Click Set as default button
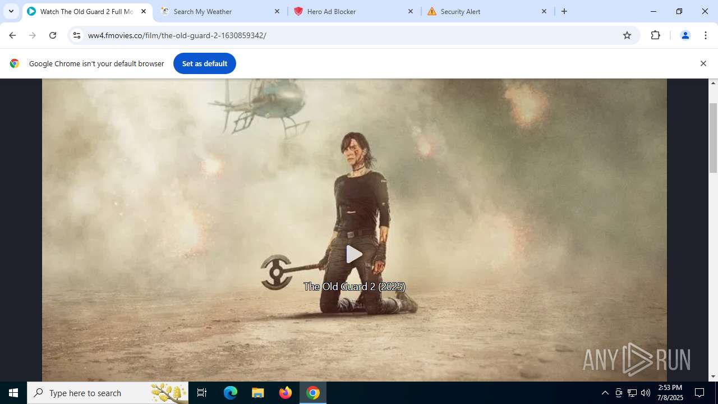This screenshot has width=718, height=404. [205, 63]
